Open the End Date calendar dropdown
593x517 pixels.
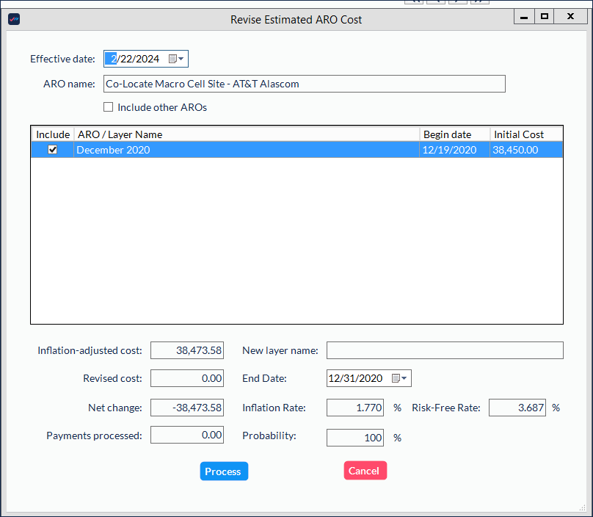pyautogui.click(x=399, y=378)
